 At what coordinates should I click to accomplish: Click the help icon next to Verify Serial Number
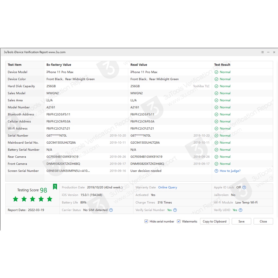175,210
